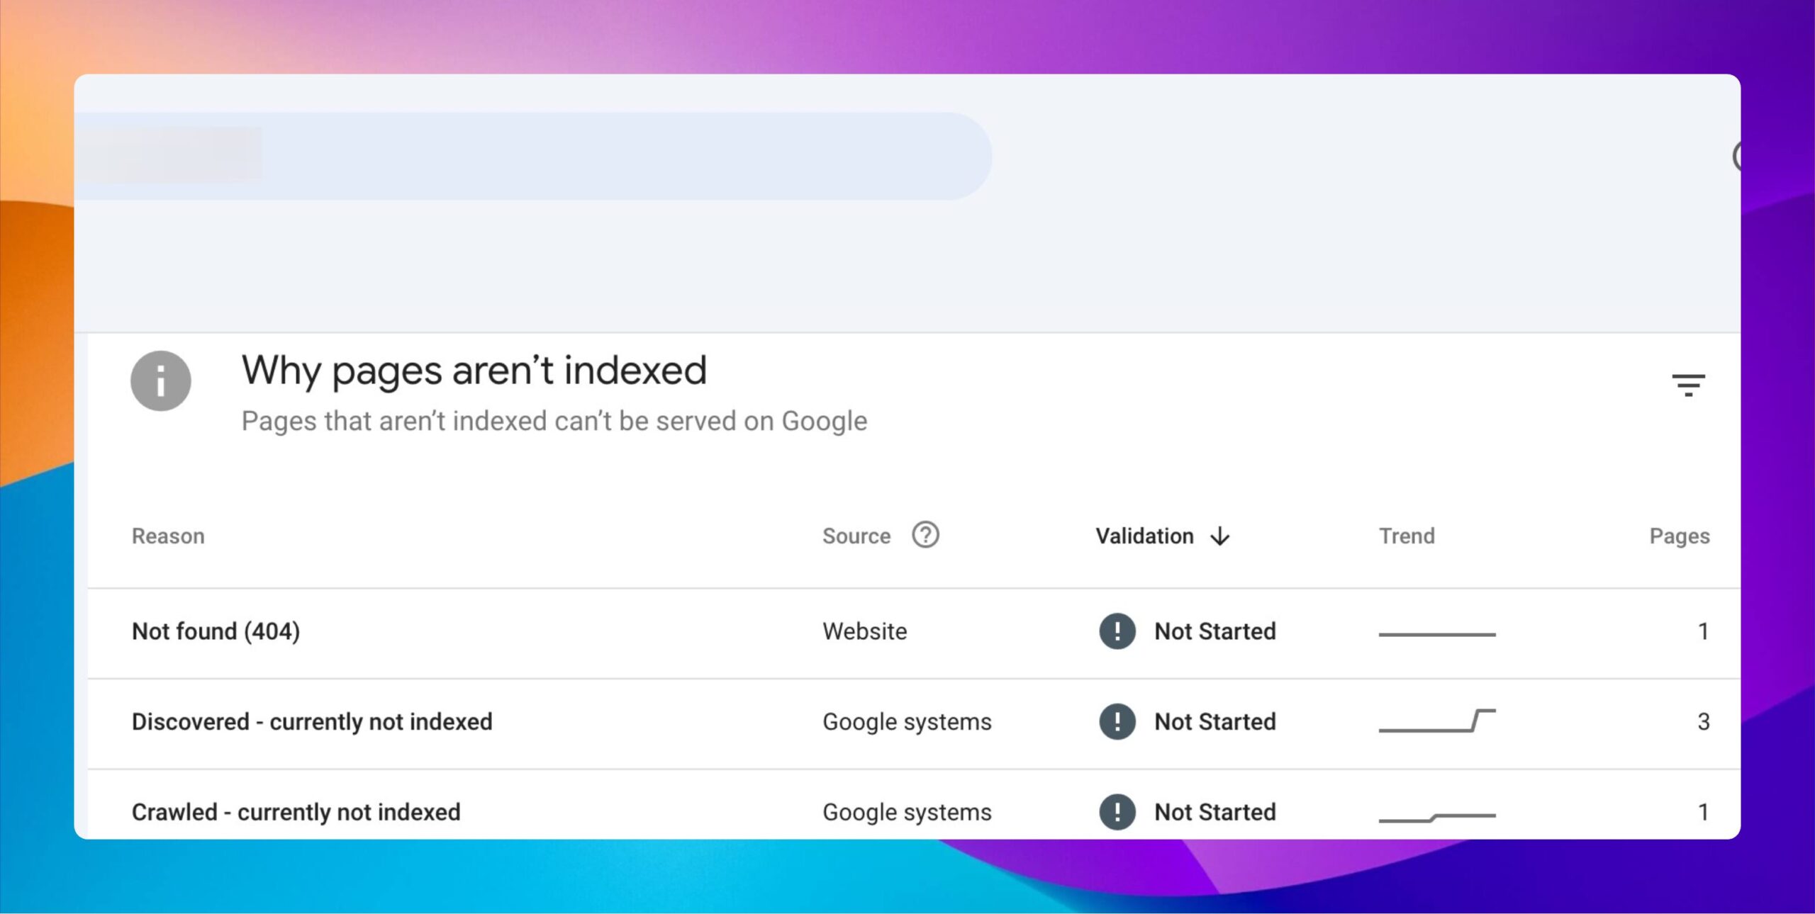
Task: Open the filter icon at top right
Action: click(1689, 383)
